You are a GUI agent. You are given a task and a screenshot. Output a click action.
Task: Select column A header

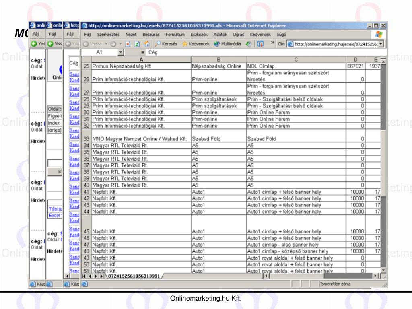click(141, 60)
